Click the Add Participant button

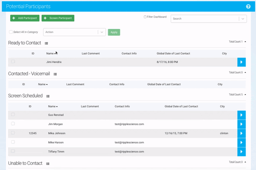25,18
